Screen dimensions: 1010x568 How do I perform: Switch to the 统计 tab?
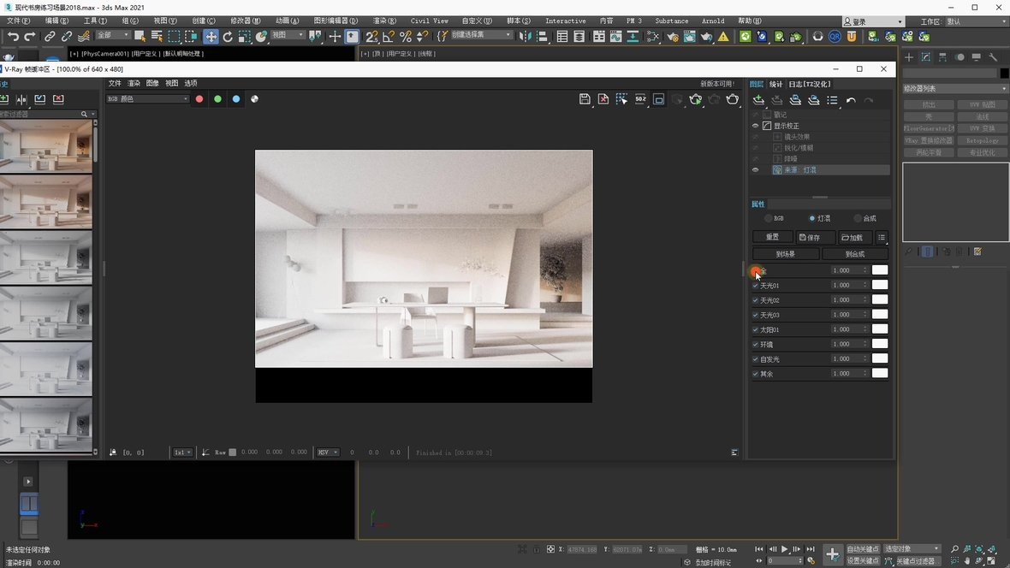(x=775, y=84)
